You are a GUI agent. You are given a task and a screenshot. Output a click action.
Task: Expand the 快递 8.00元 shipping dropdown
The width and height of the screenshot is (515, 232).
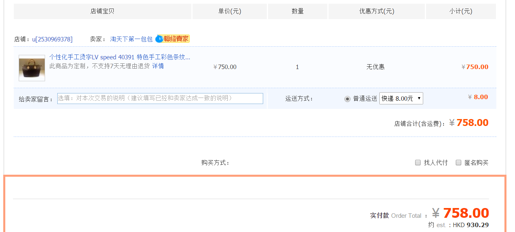click(401, 98)
